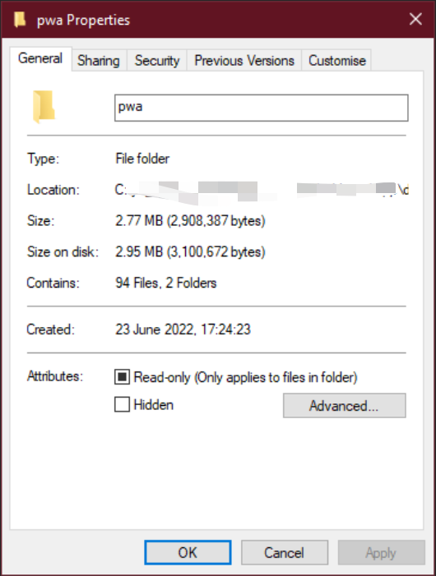Click the large pwa folder icon

(x=44, y=107)
